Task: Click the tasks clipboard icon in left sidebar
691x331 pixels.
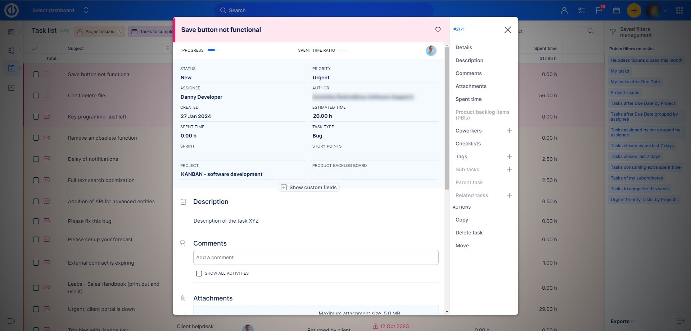Action: [x=11, y=68]
